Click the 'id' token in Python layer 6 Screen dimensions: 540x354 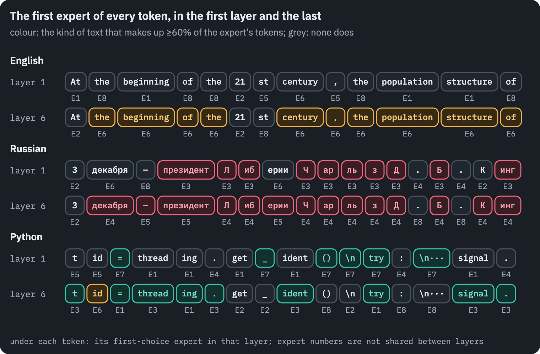point(97,294)
